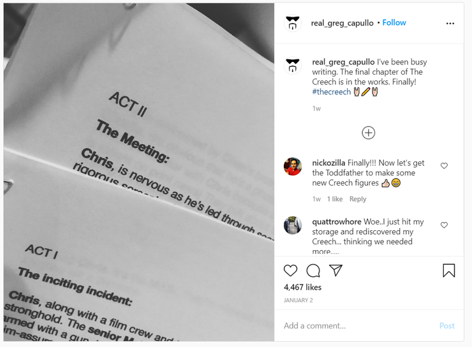This screenshot has height=347, width=472.
Task: Open the #thecreech hashtag link
Action: [x=332, y=92]
